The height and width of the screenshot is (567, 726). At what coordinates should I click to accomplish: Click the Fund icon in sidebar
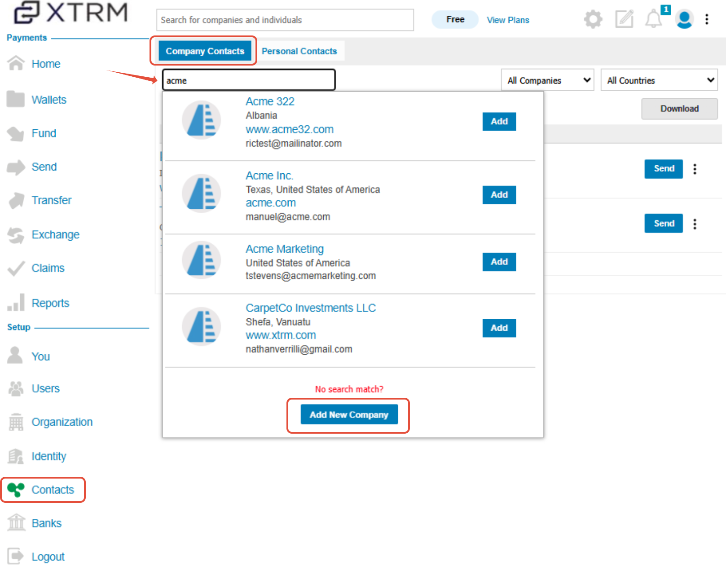click(16, 133)
